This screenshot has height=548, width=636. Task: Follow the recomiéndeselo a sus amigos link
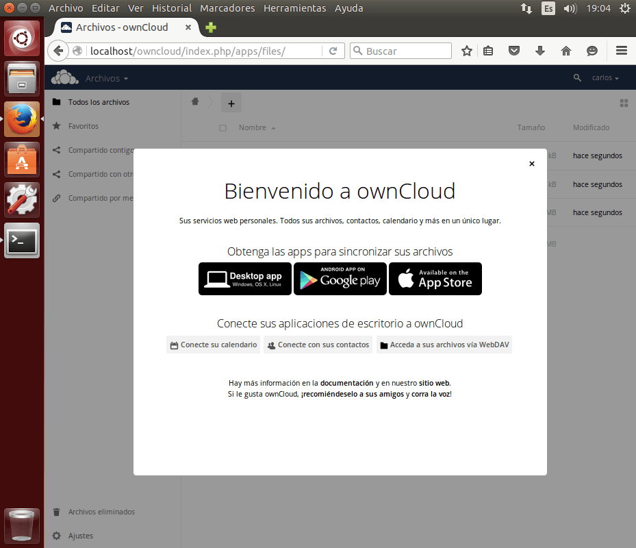(x=352, y=394)
